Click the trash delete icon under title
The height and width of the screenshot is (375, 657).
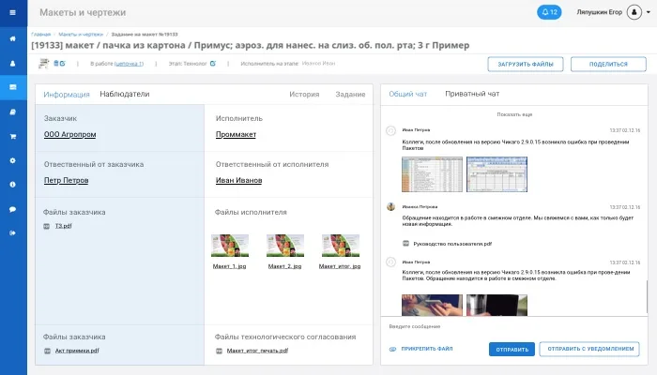click(x=56, y=63)
